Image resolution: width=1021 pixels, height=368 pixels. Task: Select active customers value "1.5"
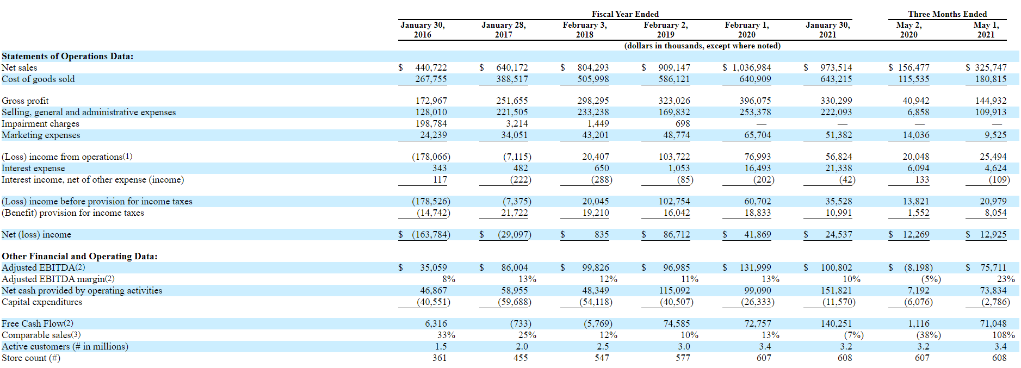point(441,346)
